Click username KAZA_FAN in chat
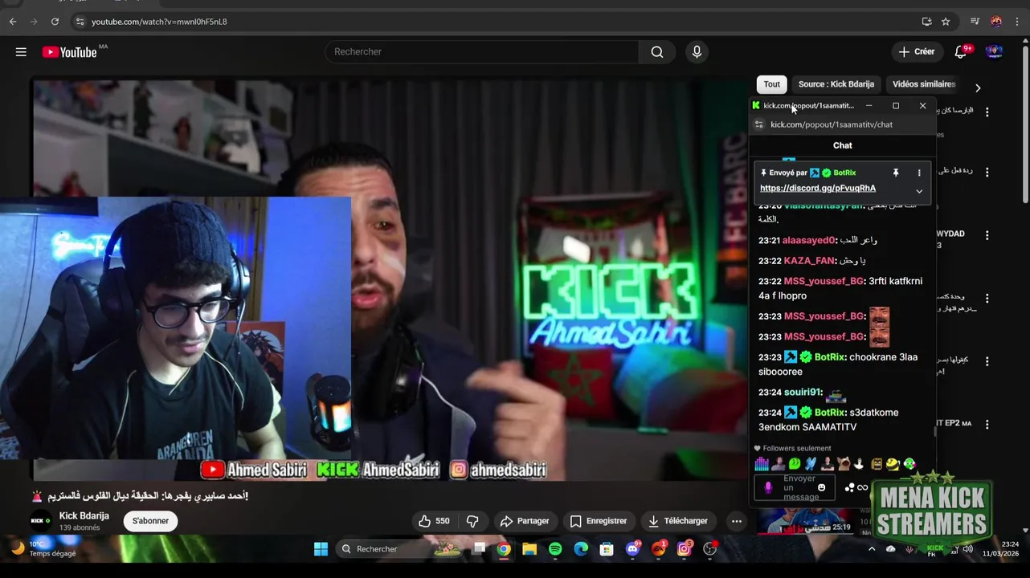Screen dimensions: 1030x578 pos(809,261)
